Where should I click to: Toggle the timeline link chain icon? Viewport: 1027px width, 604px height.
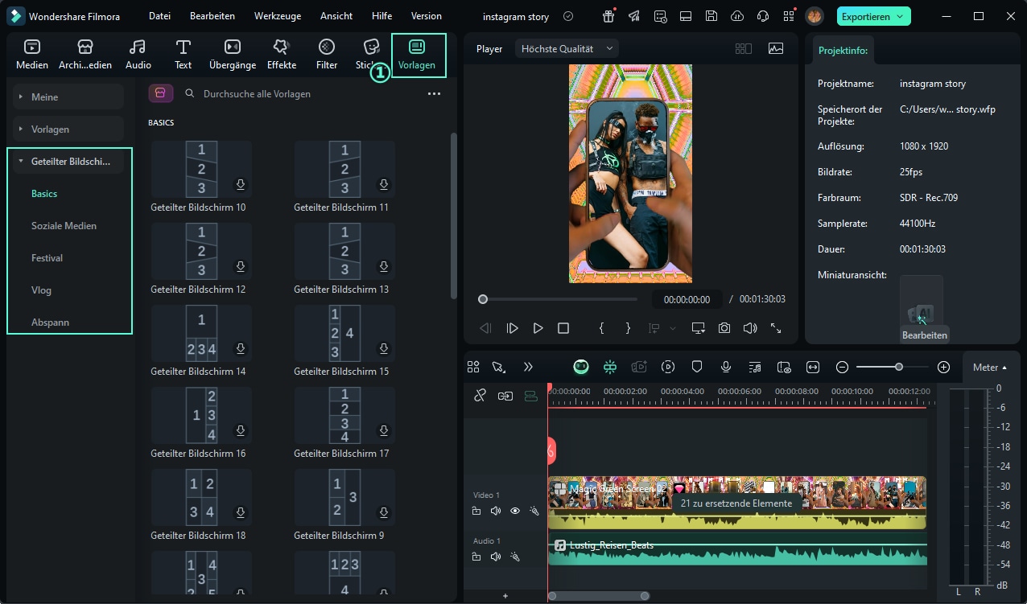pyautogui.click(x=480, y=396)
